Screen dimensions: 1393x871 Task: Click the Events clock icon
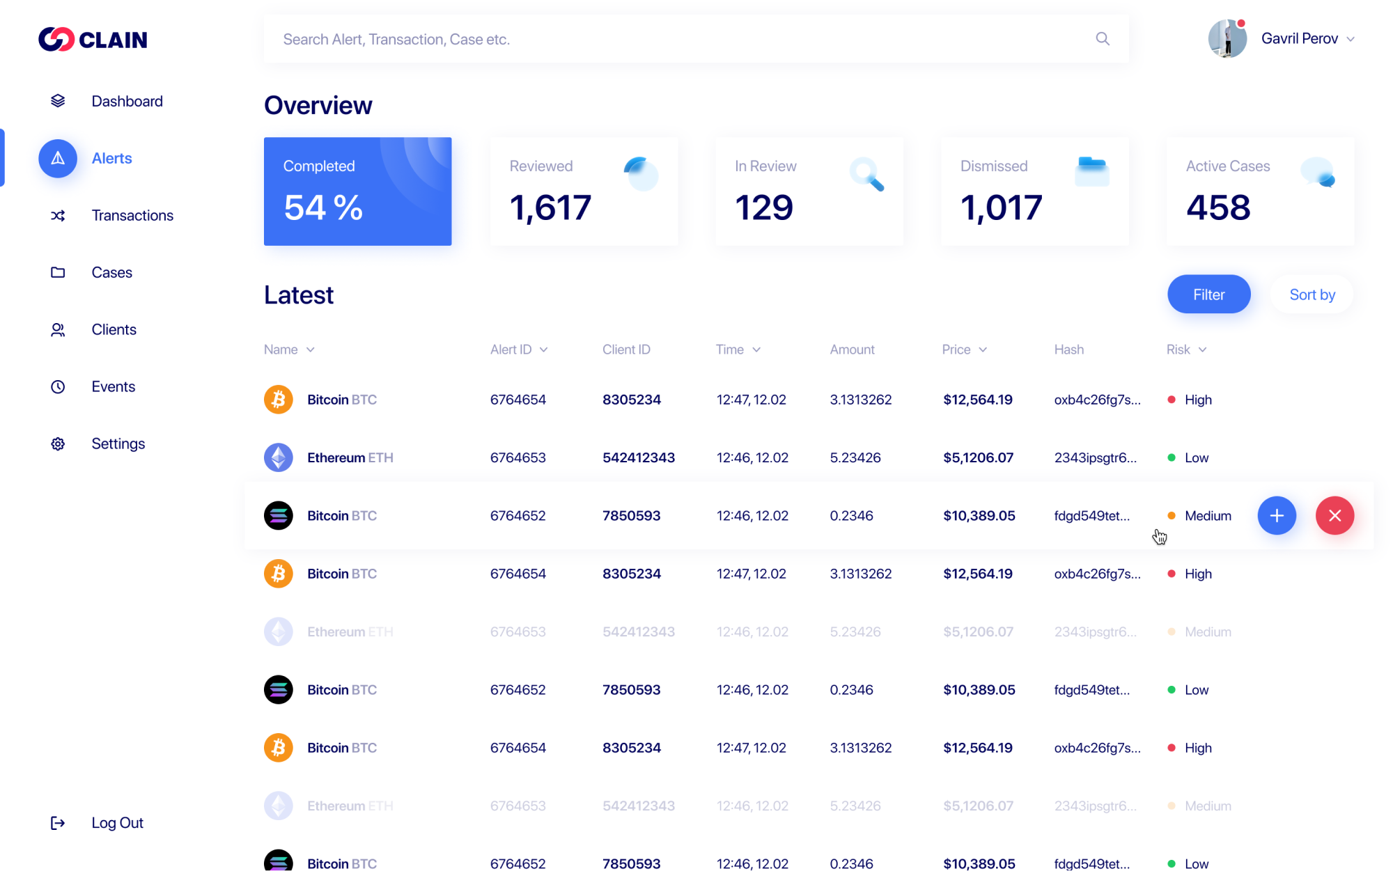[58, 386]
